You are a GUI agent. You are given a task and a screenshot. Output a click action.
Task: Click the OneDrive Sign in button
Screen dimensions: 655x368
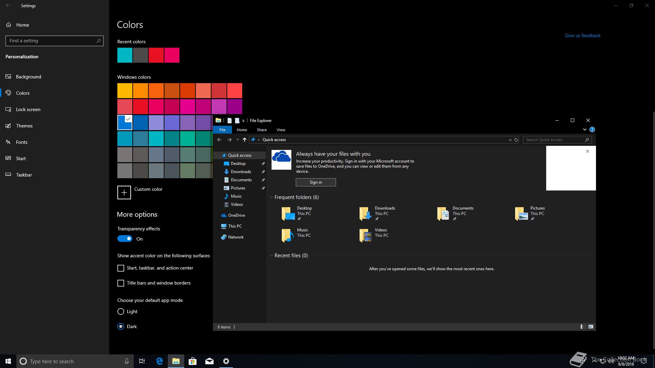point(316,182)
